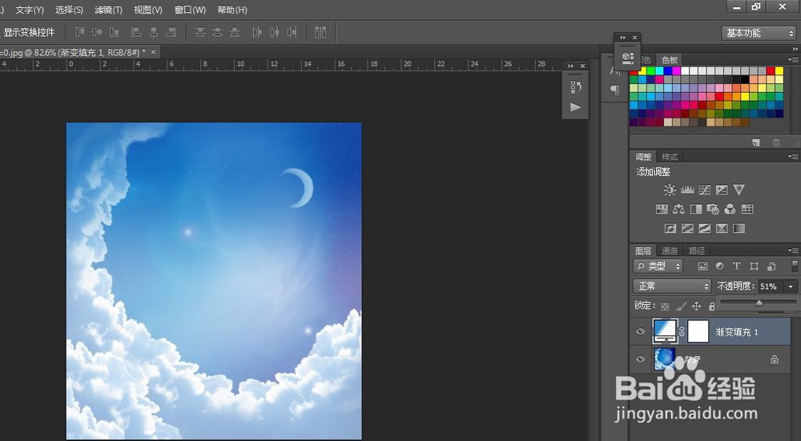Image resolution: width=801 pixels, height=441 pixels.
Task: Open the 类型 layer filter dropdown
Action: [x=658, y=266]
